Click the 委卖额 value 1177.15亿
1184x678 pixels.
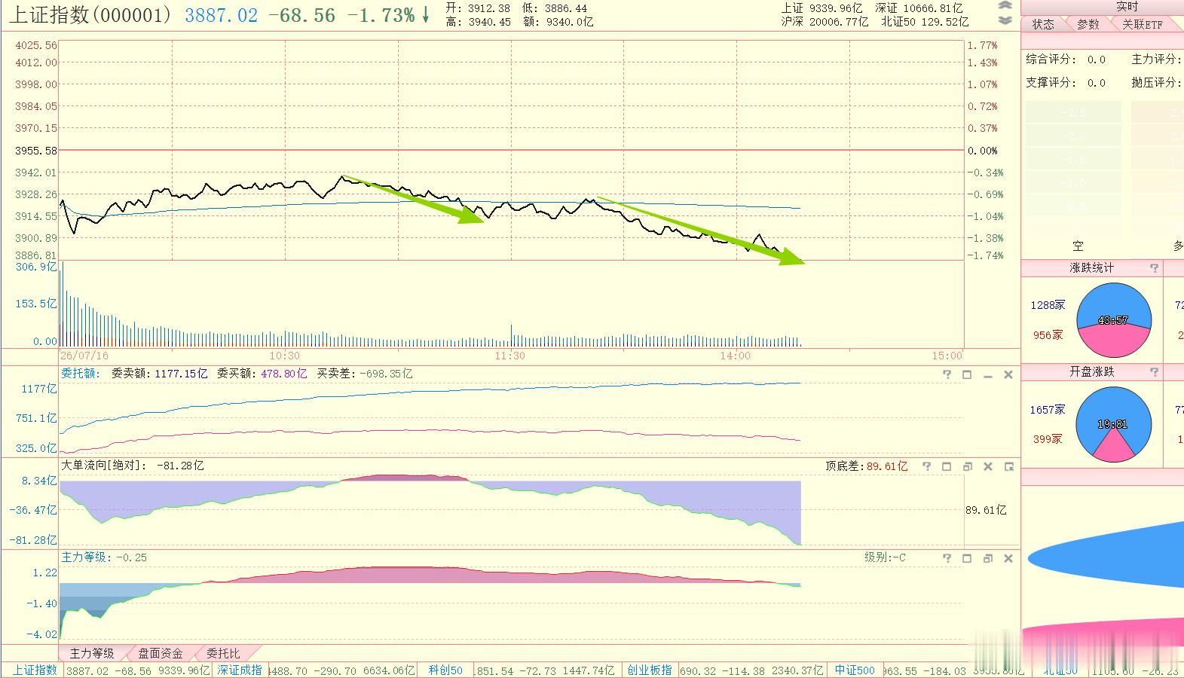181,374
